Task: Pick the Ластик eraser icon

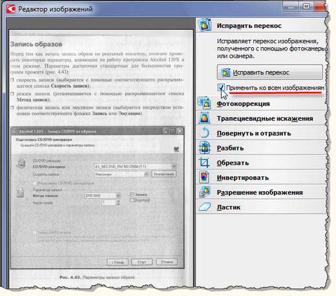Action: pos(204,207)
